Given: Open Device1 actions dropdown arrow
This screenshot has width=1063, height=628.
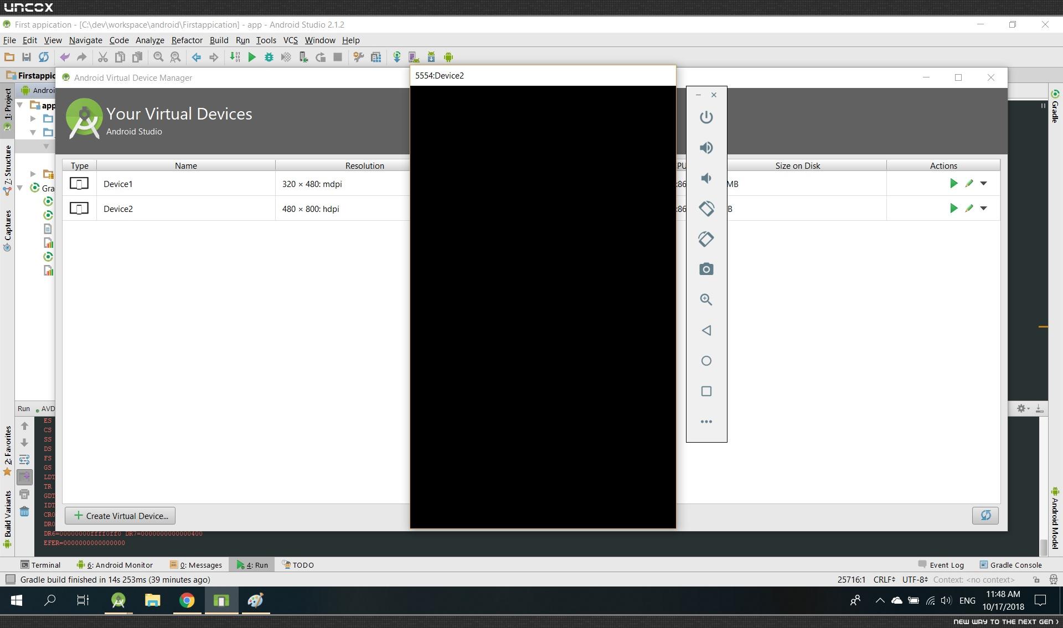Looking at the screenshot, I should coord(984,183).
